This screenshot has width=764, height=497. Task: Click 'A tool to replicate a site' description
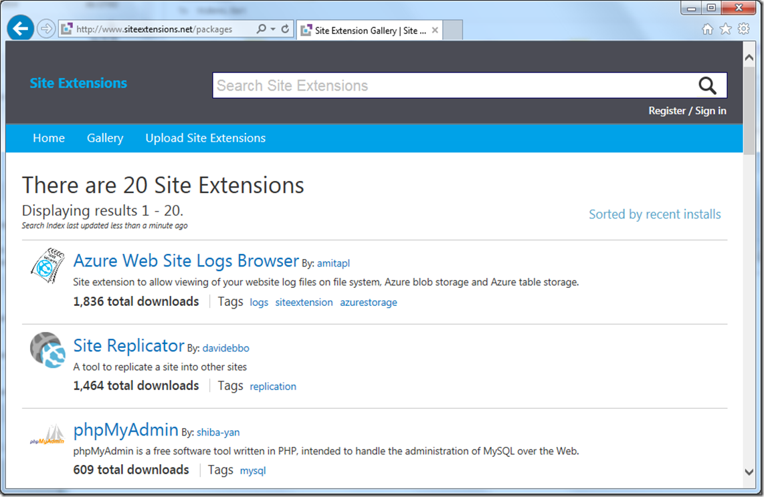[160, 367]
